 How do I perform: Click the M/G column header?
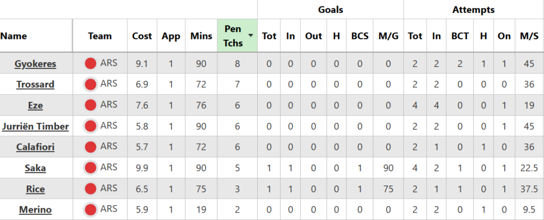388,36
